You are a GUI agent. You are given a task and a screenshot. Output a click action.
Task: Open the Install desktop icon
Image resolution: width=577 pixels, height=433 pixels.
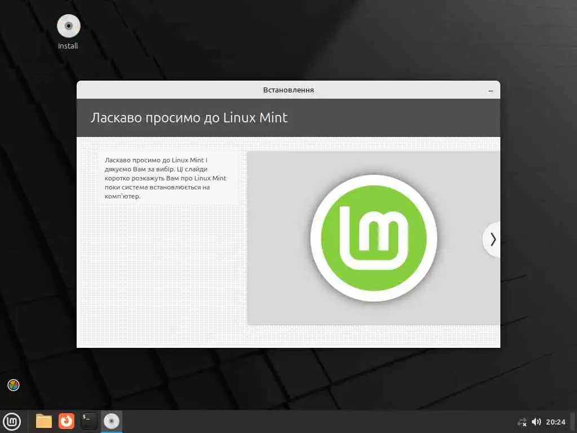click(68, 32)
